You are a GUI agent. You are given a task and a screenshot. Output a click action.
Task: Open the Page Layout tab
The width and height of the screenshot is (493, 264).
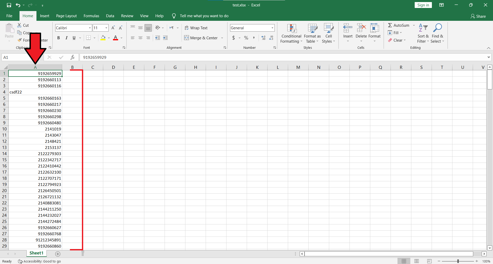coord(66,16)
